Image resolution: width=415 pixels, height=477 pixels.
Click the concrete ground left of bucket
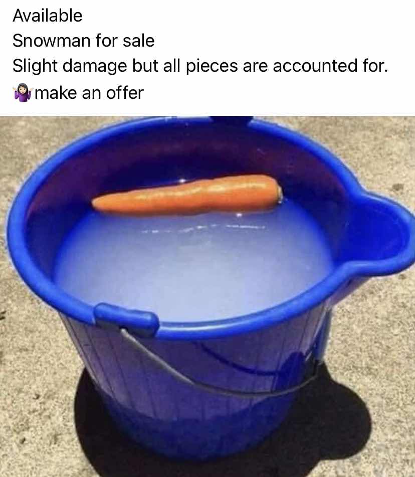[x=31, y=380]
